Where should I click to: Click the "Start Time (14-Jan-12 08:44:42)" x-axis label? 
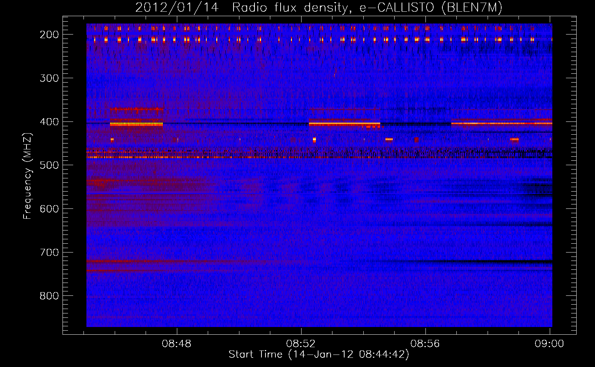[x=319, y=355]
